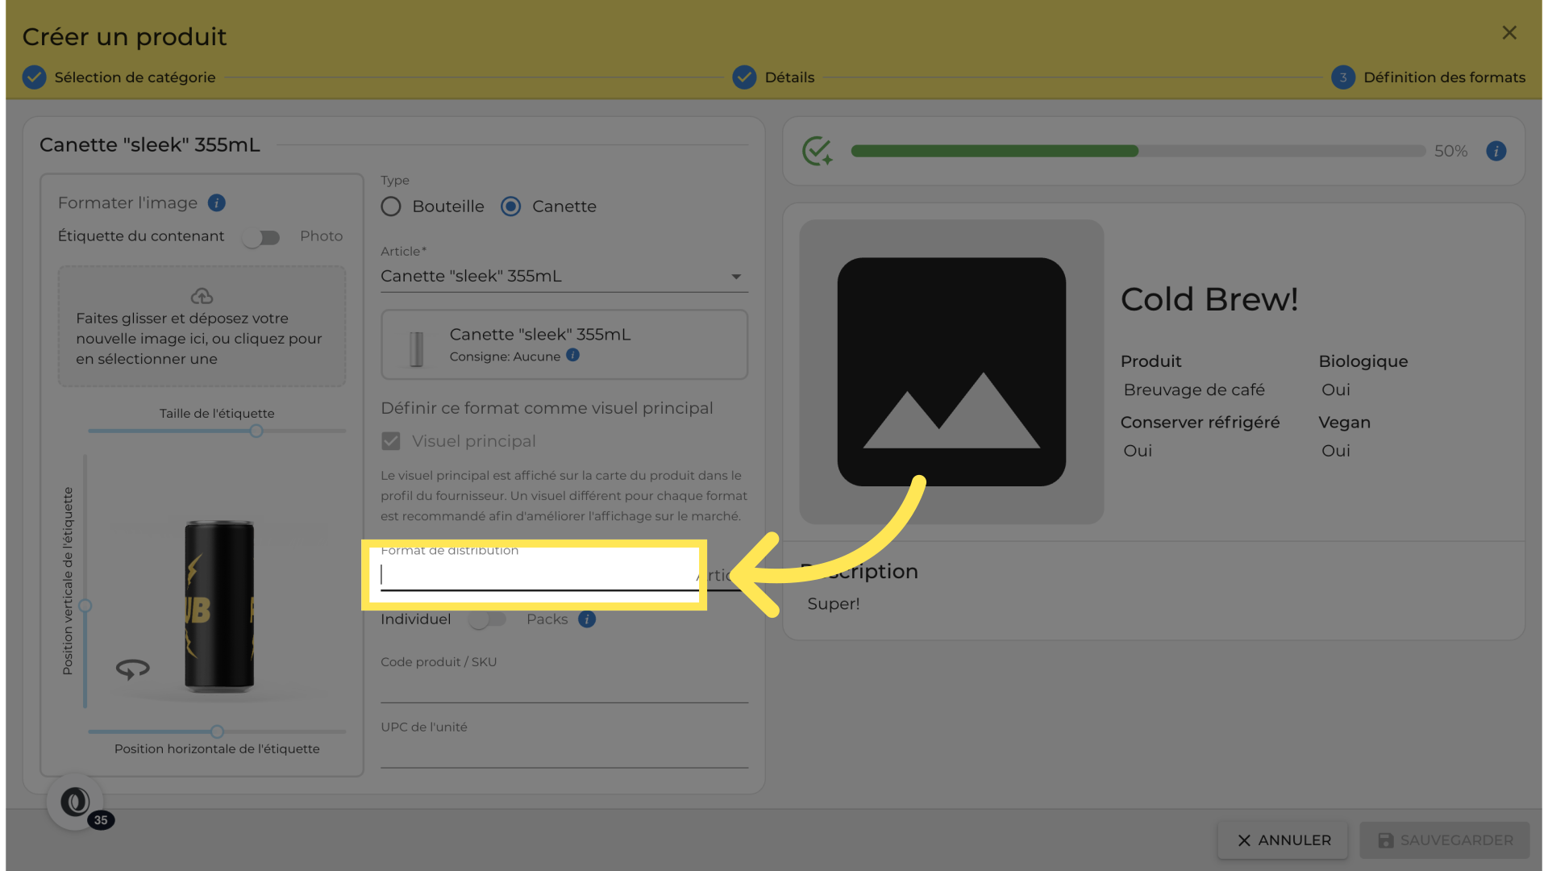Click info icon beside Consigne: Aucune

pos(572,356)
